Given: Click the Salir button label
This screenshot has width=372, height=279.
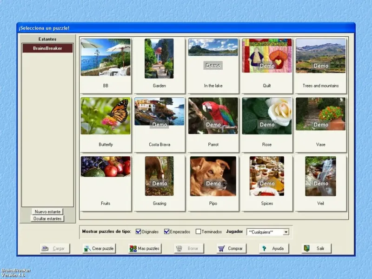Looking at the screenshot, I should (x=320, y=248).
